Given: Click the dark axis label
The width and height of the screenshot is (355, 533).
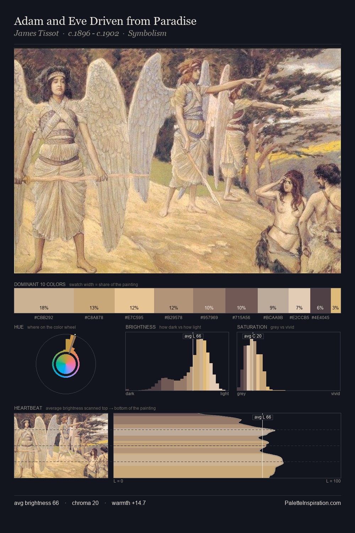Looking at the screenshot, I should click(x=130, y=394).
